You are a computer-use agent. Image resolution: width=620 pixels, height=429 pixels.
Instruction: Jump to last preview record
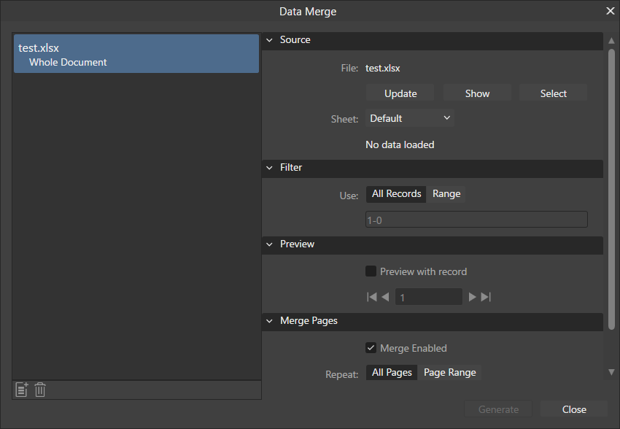(486, 297)
